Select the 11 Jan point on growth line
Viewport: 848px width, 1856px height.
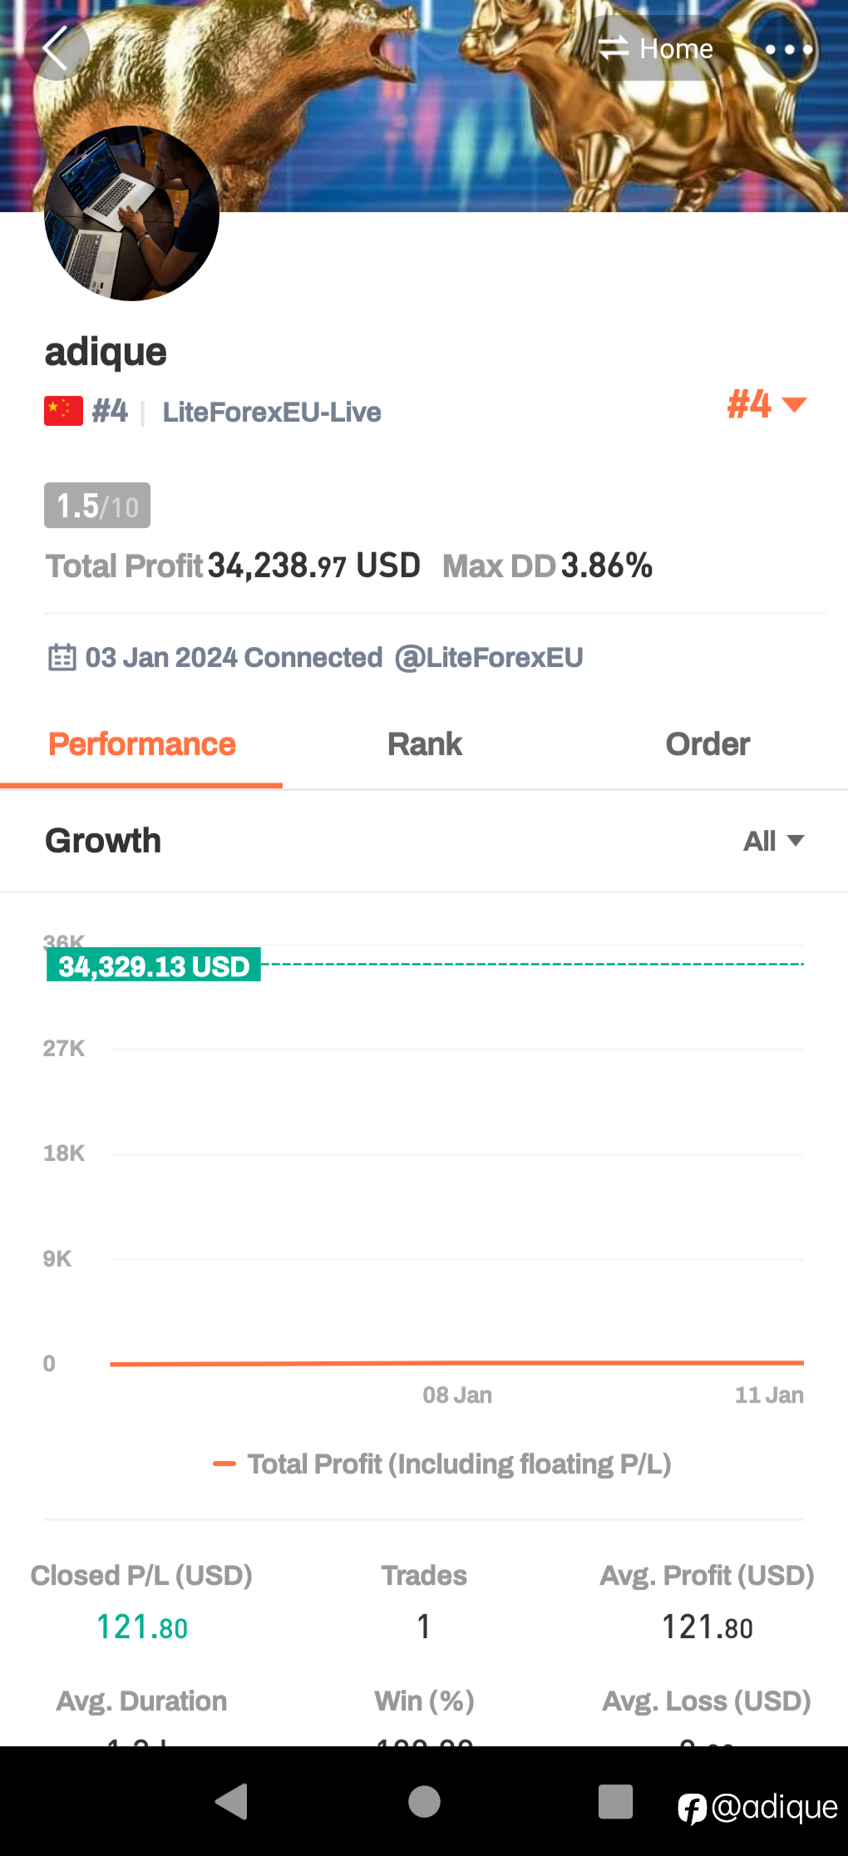802,1362
